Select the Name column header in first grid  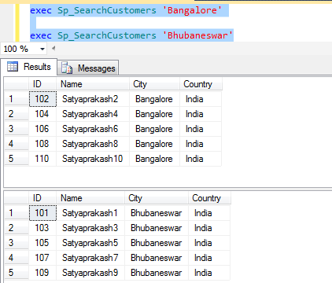click(93, 84)
